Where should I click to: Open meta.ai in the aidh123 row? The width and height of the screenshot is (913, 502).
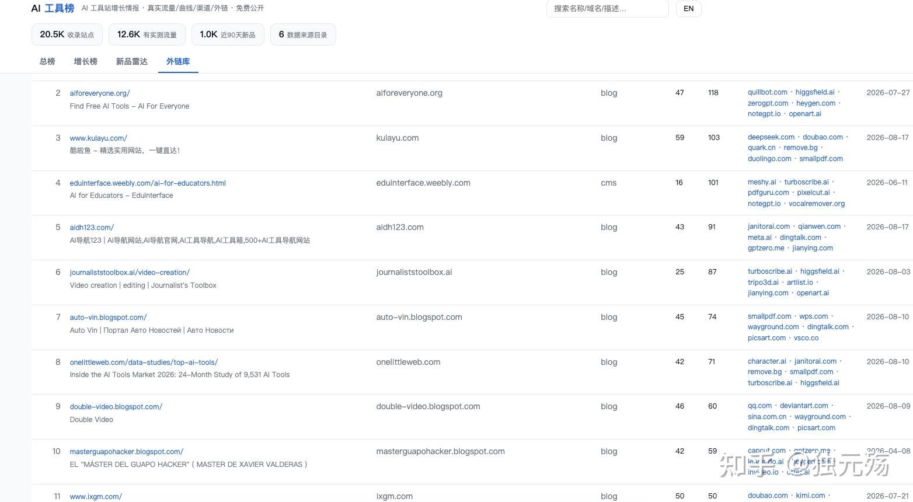[x=759, y=238]
